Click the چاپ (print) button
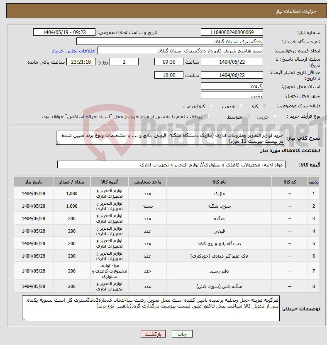This screenshot has width=327, height=345. 182,334
